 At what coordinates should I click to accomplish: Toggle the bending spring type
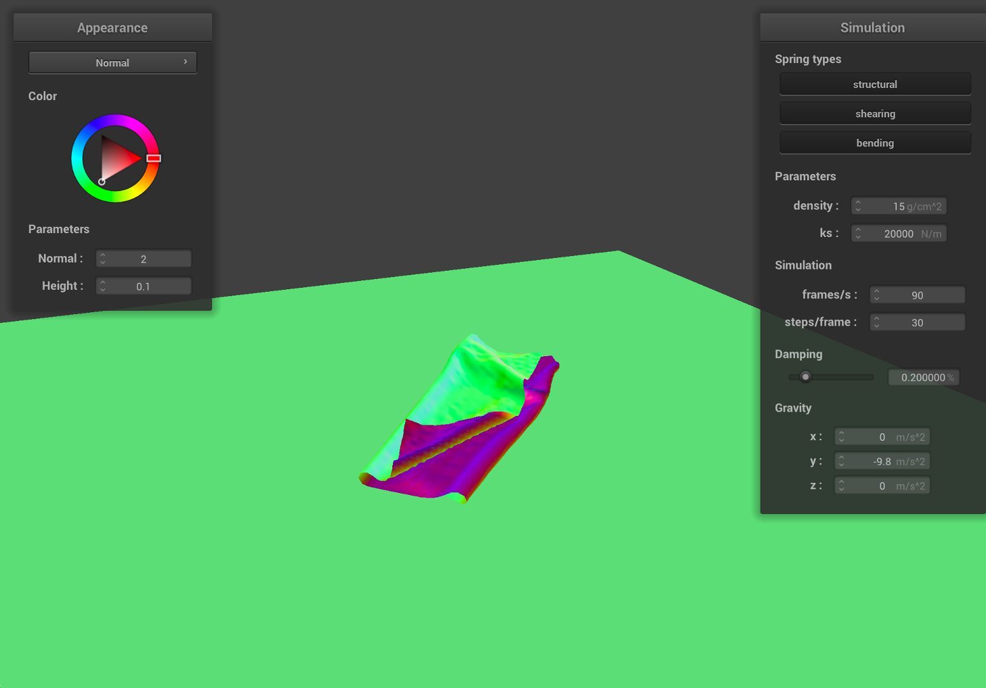[x=875, y=143]
